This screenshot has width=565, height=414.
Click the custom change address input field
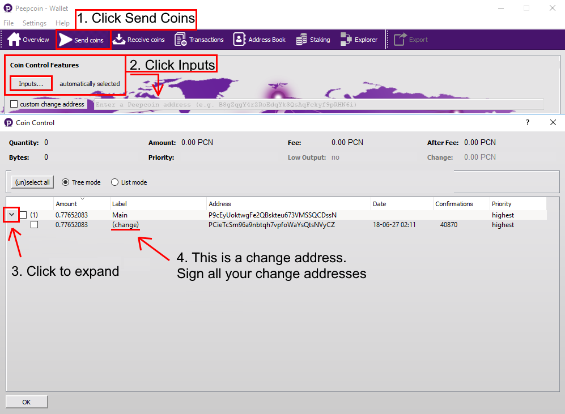pos(318,104)
